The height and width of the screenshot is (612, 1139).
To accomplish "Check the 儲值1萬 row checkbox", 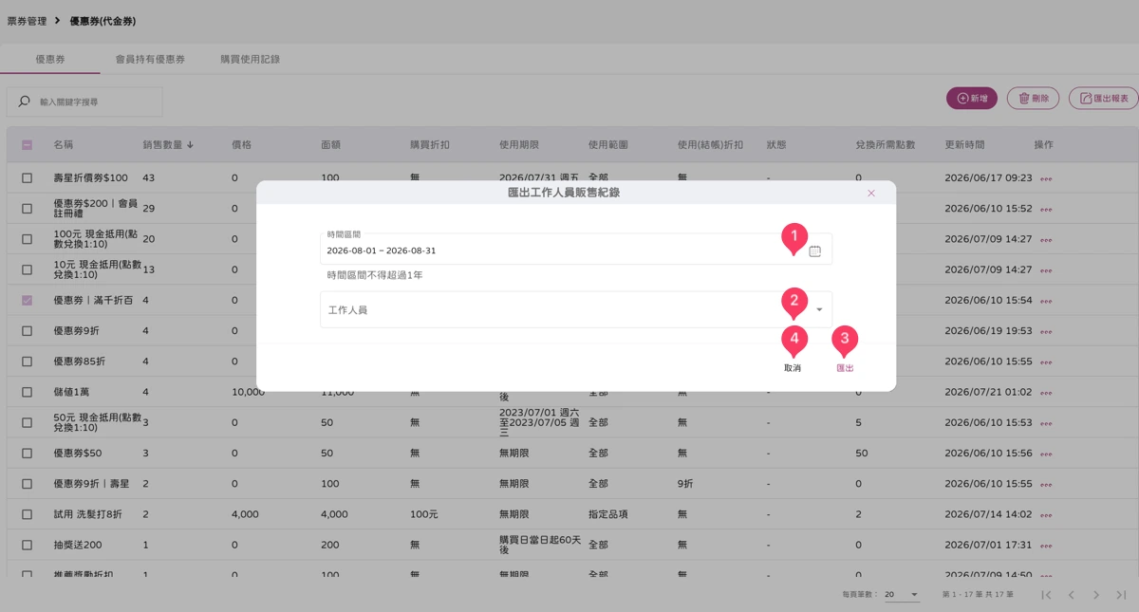I will click(x=27, y=392).
